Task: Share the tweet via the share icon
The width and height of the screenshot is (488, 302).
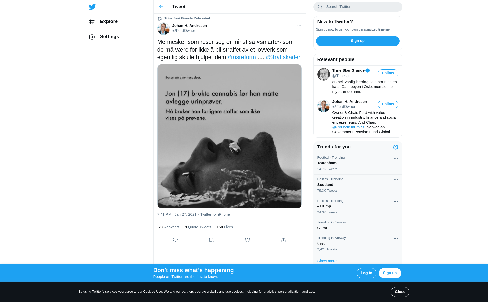Action: (x=283, y=240)
